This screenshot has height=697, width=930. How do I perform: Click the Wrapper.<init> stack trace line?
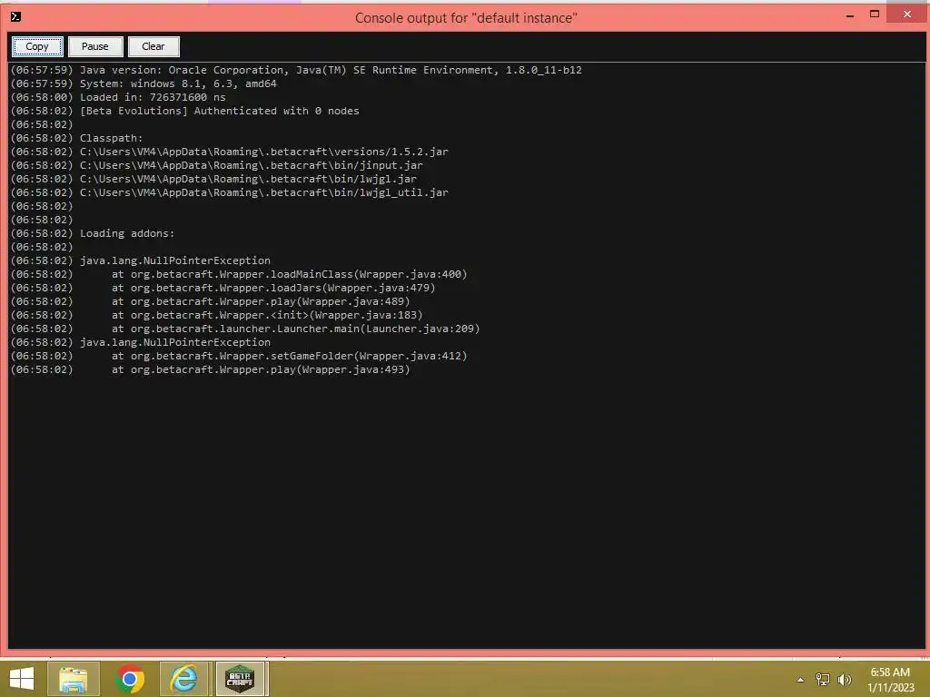click(x=216, y=315)
